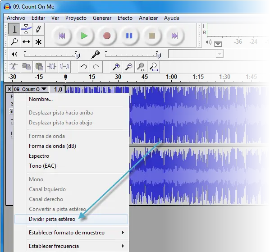Open the Analizar menu
Viewport: 270px width, 252px height.
pyautogui.click(x=148, y=18)
